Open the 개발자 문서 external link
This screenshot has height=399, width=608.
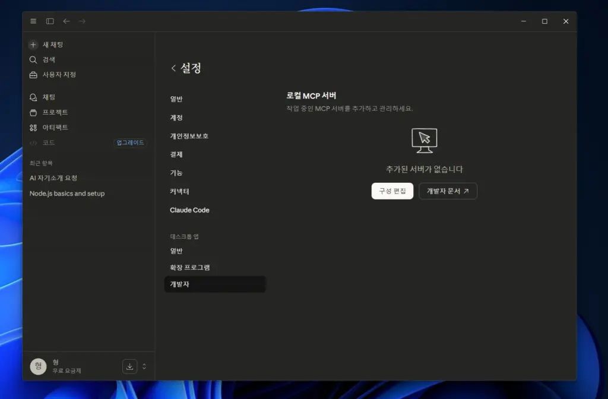pos(448,191)
